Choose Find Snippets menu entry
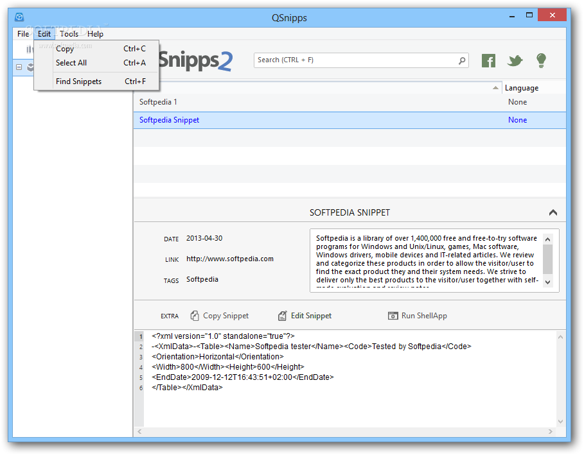The height and width of the screenshot is (455, 584). pyautogui.click(x=97, y=82)
